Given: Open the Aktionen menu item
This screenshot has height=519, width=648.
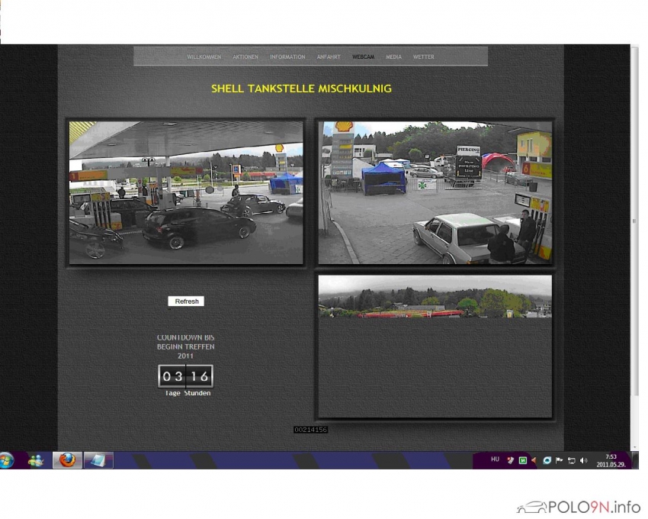Looking at the screenshot, I should click(245, 57).
